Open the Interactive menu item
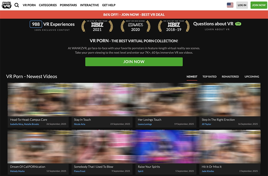Viewport: 268px width, 176px height. (x=89, y=5)
